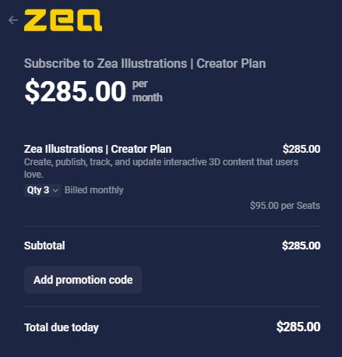Select the Subscribe to Zea Illustrations heading
The height and width of the screenshot is (357, 342).
[145, 64]
